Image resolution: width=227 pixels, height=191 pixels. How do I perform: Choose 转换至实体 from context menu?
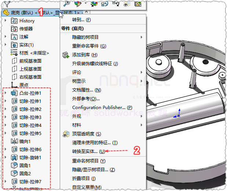[88, 151]
